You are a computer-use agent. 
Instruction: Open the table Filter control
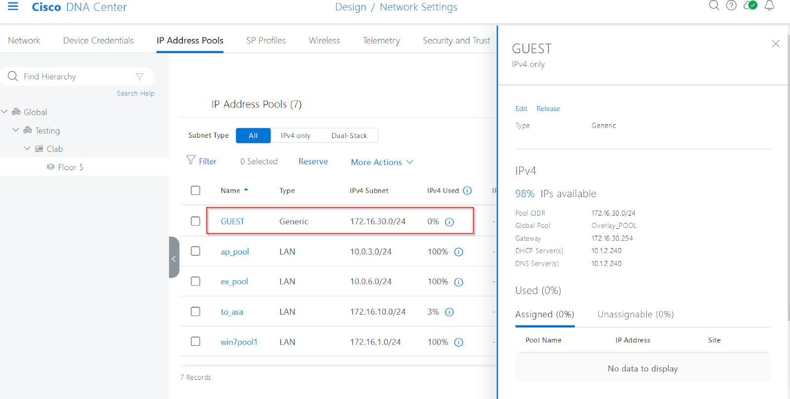click(201, 161)
